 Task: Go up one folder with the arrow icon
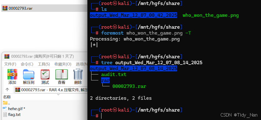click(x=7, y=90)
